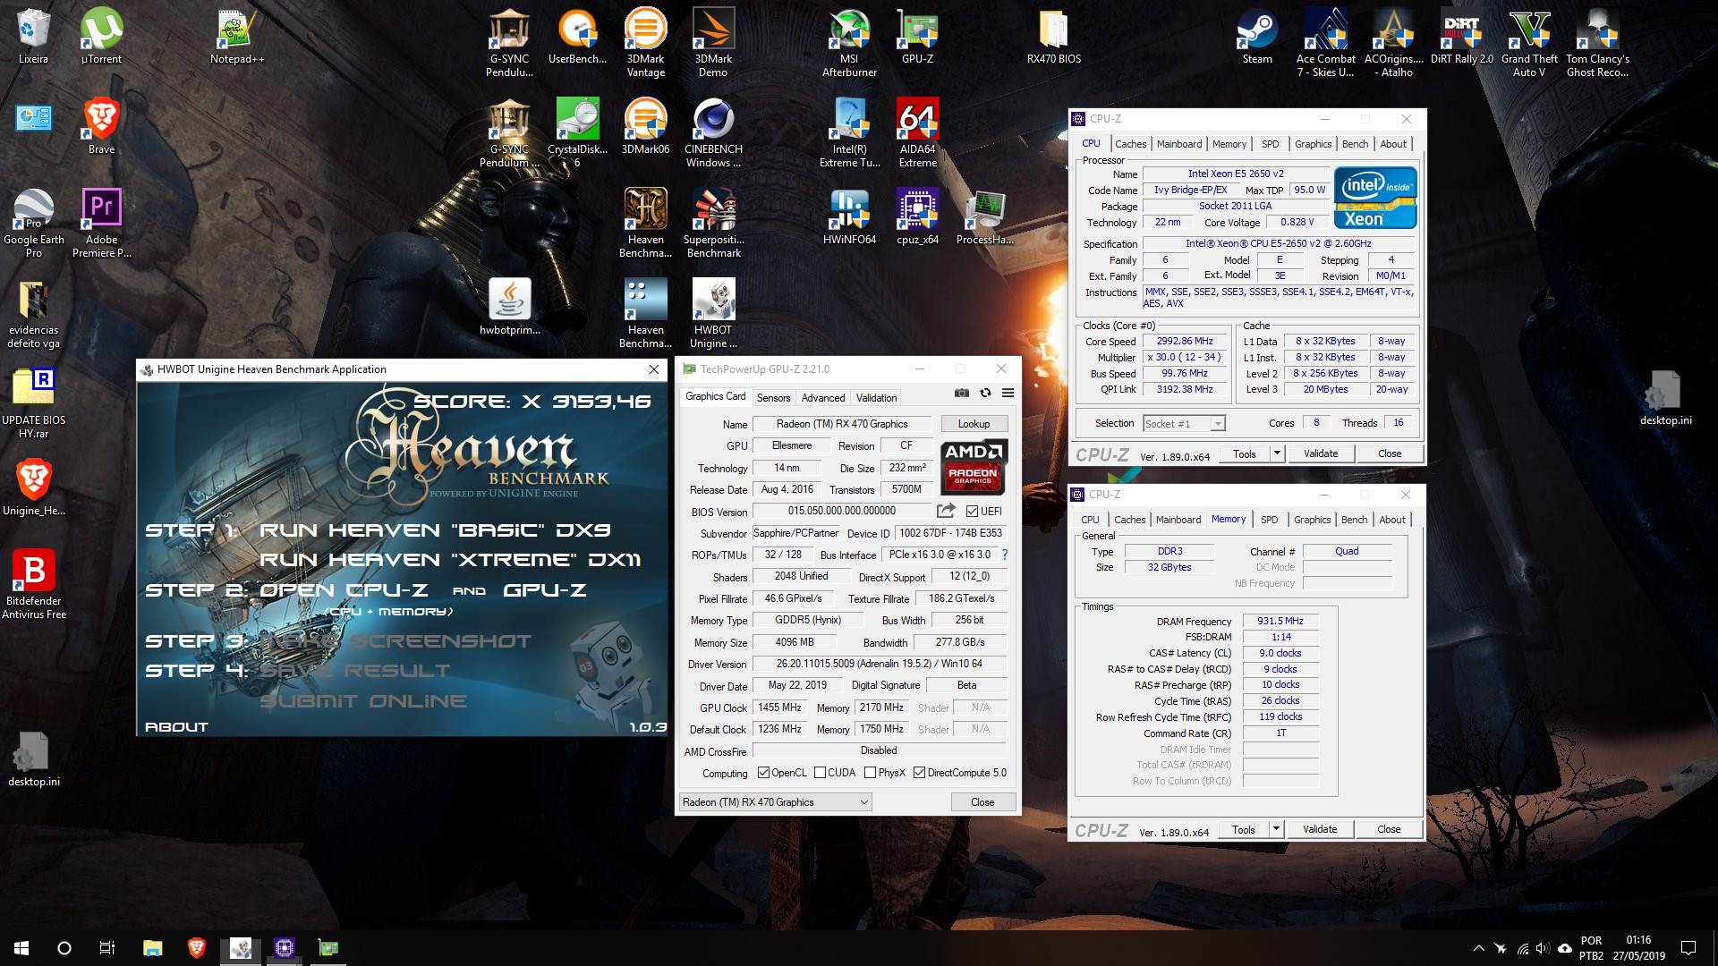Click the taskbar clock and date

(x=1638, y=948)
